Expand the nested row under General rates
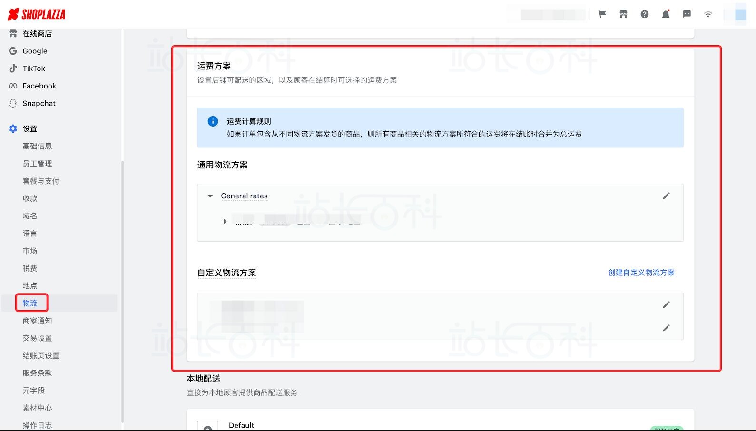Image resolution: width=756 pixels, height=431 pixels. pyautogui.click(x=225, y=222)
